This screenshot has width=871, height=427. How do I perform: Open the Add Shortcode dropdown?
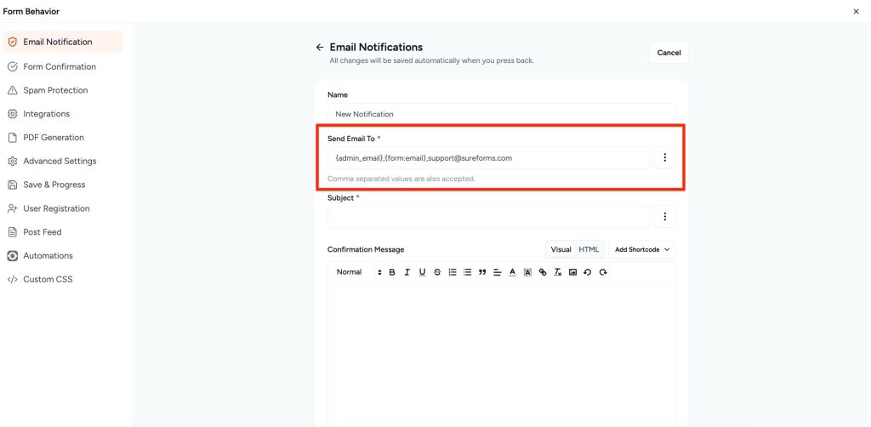642,250
